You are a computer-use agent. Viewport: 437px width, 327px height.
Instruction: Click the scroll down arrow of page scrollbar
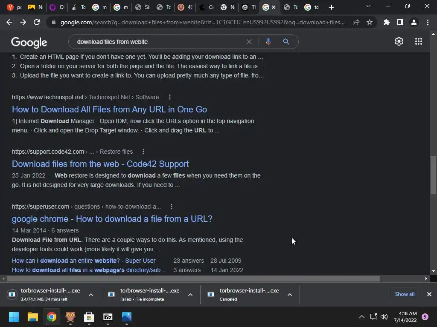[x=433, y=271]
